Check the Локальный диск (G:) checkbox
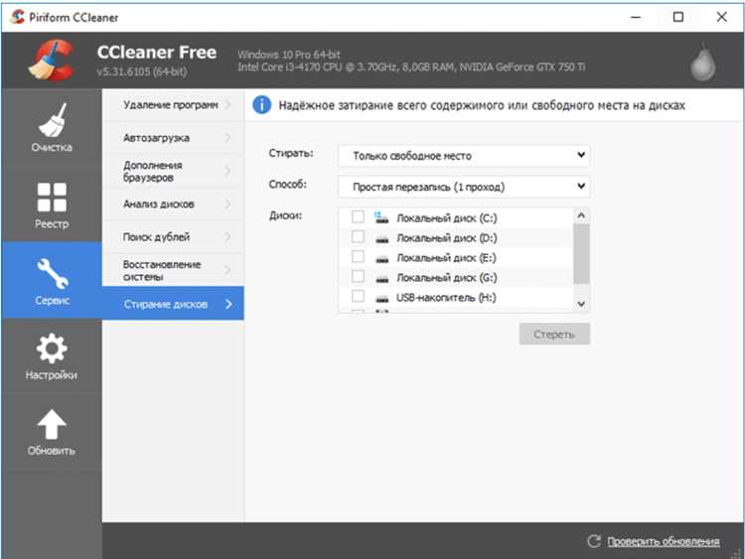This screenshot has width=745, height=559. (x=358, y=276)
